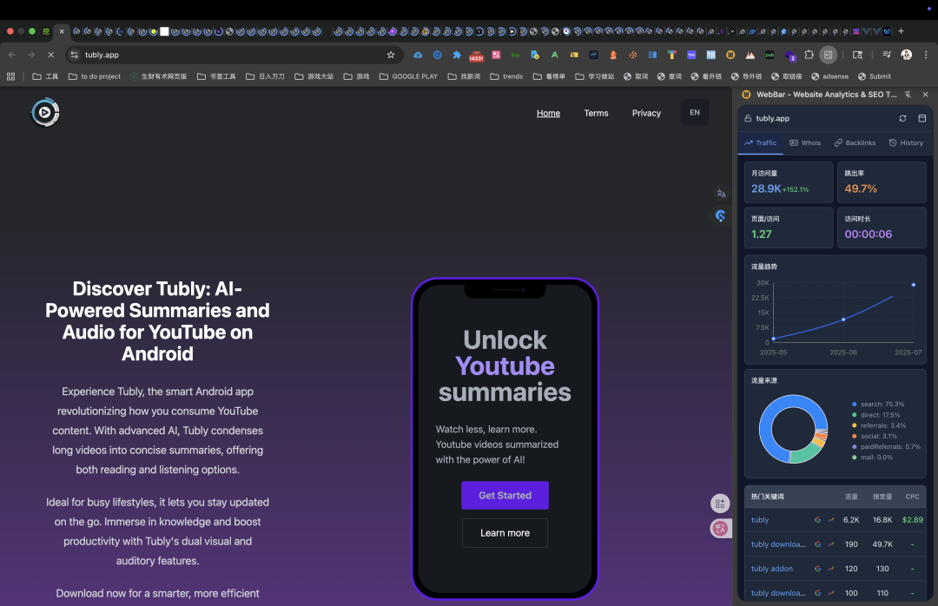Click the $2.89 CPC value
Image resolution: width=938 pixels, height=606 pixels.
[x=912, y=520]
